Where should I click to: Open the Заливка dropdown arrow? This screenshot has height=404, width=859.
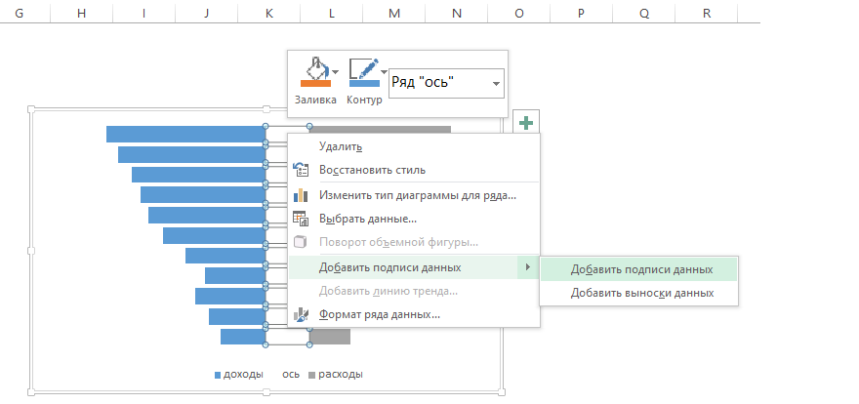(x=336, y=71)
